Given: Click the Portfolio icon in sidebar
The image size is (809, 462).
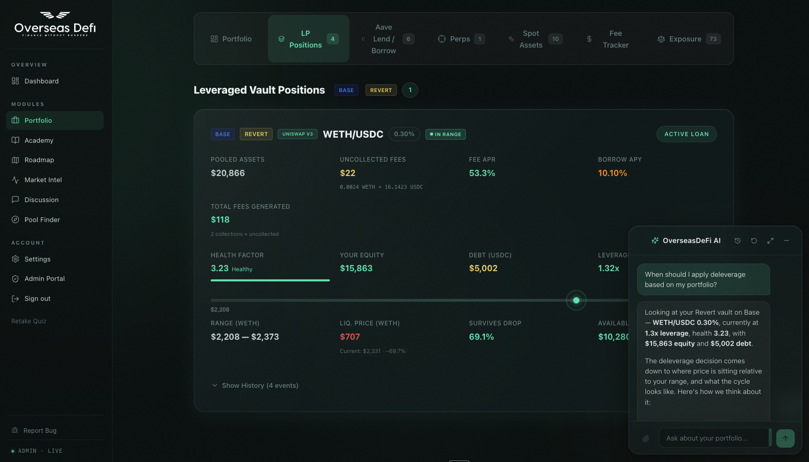Looking at the screenshot, I should [x=15, y=120].
